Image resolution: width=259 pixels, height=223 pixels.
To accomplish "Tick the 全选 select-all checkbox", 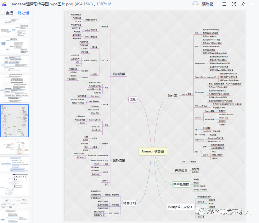I will (3, 13).
